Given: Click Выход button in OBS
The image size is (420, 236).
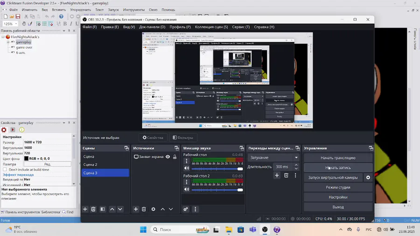Looking at the screenshot, I should point(338,207).
